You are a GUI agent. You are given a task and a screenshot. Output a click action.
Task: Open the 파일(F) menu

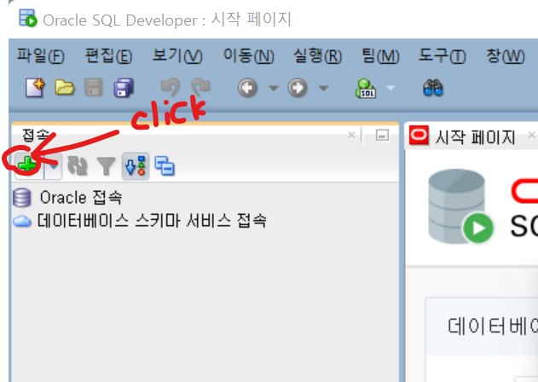pos(40,55)
